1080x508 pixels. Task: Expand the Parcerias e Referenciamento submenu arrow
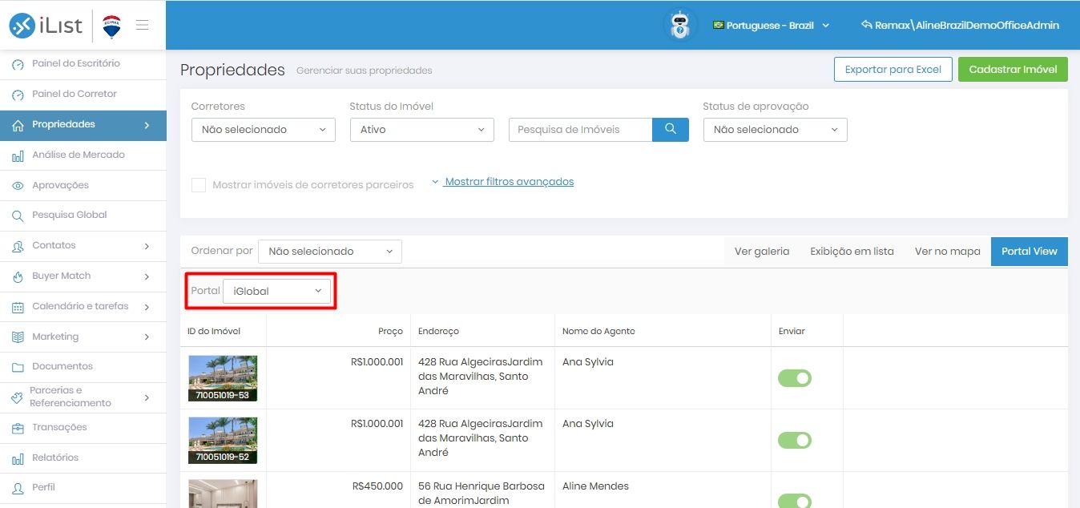pyautogui.click(x=147, y=397)
